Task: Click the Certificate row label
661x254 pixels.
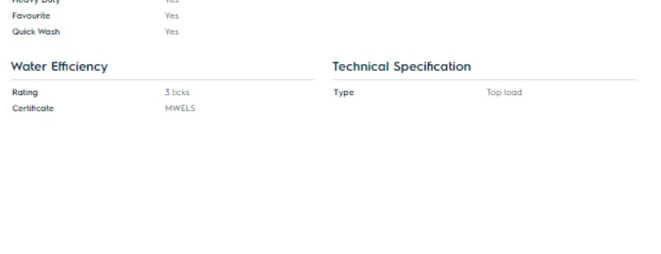Action: [x=33, y=108]
